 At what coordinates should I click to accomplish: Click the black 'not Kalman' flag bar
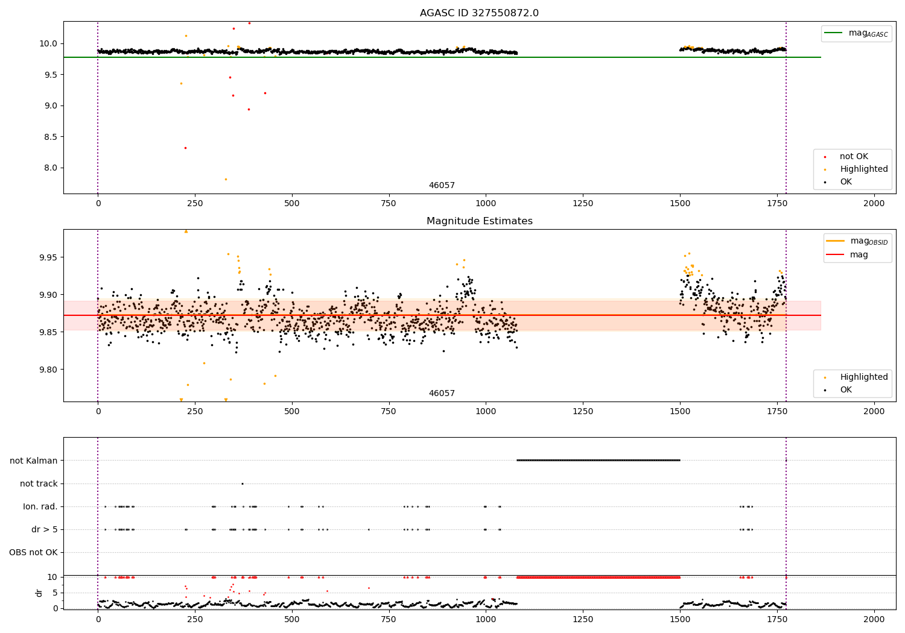coord(599,461)
